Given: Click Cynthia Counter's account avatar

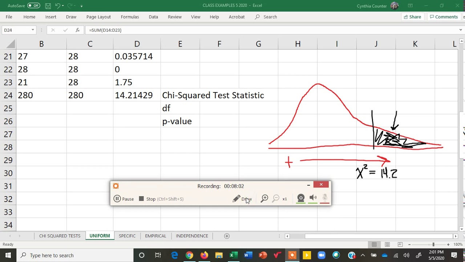Looking at the screenshot, I should point(395,6).
